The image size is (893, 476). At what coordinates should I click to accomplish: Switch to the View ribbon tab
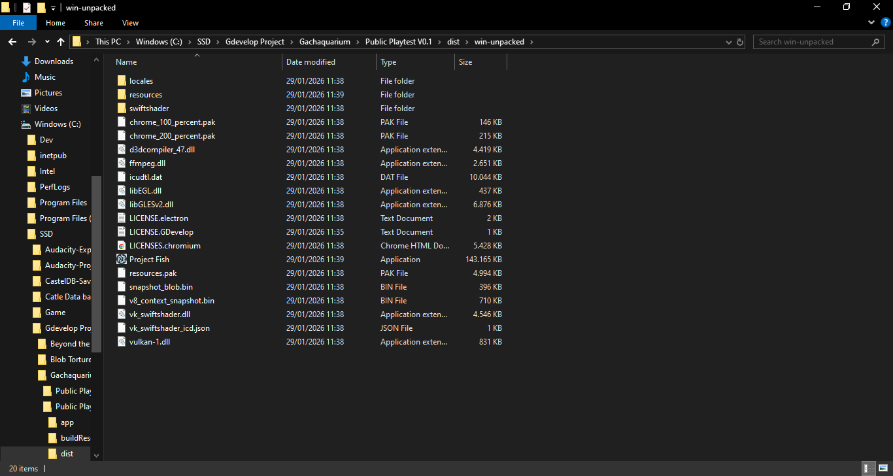click(x=130, y=23)
